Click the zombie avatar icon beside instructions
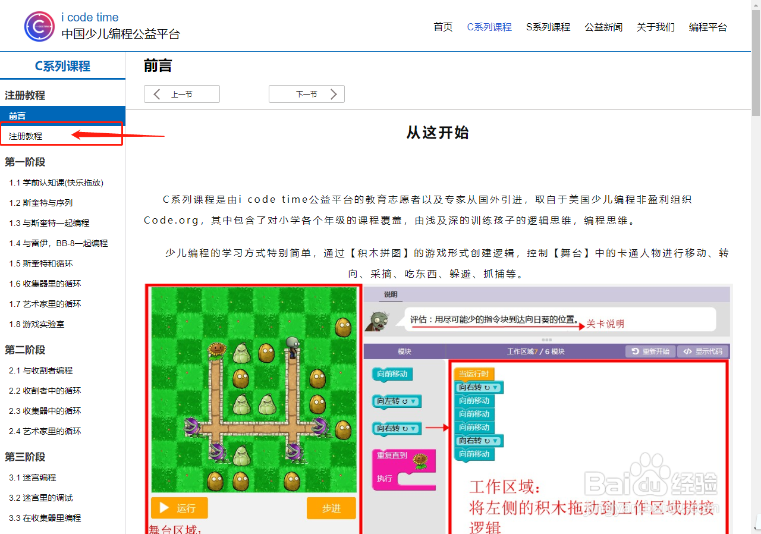 pos(377,321)
